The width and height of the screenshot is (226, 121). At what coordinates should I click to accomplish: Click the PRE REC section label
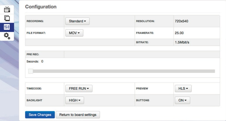tap(33, 54)
